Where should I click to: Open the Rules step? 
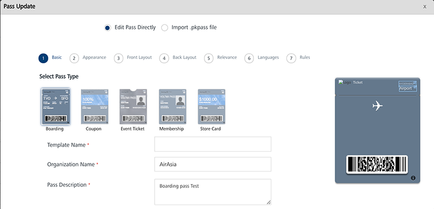click(298, 58)
